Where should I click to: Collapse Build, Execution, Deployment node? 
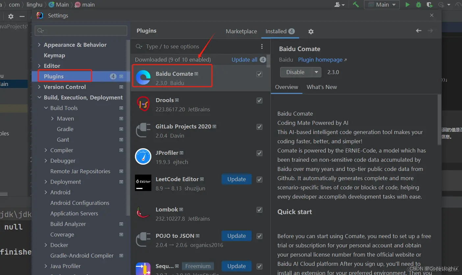[x=39, y=97]
